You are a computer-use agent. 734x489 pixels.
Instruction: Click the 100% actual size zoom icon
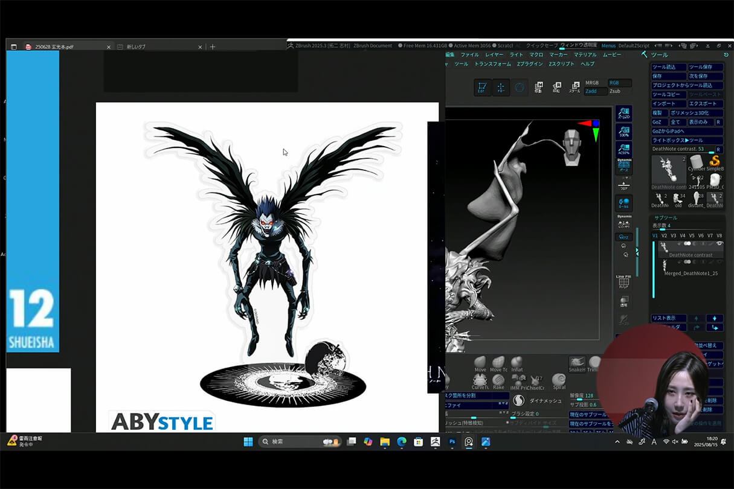click(x=623, y=132)
